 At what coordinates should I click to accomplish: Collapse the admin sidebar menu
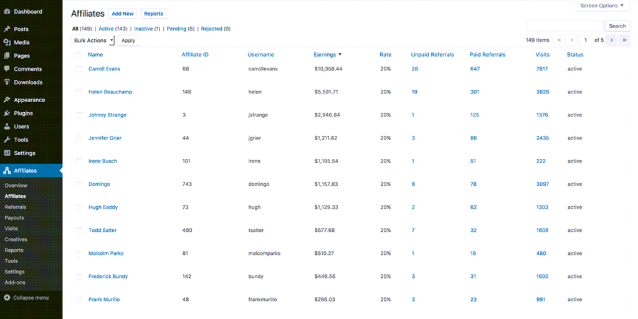point(26,298)
